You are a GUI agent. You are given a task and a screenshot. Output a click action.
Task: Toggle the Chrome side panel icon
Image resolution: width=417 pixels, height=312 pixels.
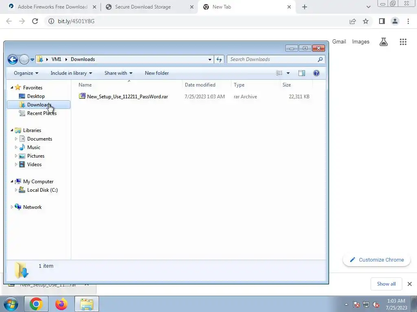382,21
